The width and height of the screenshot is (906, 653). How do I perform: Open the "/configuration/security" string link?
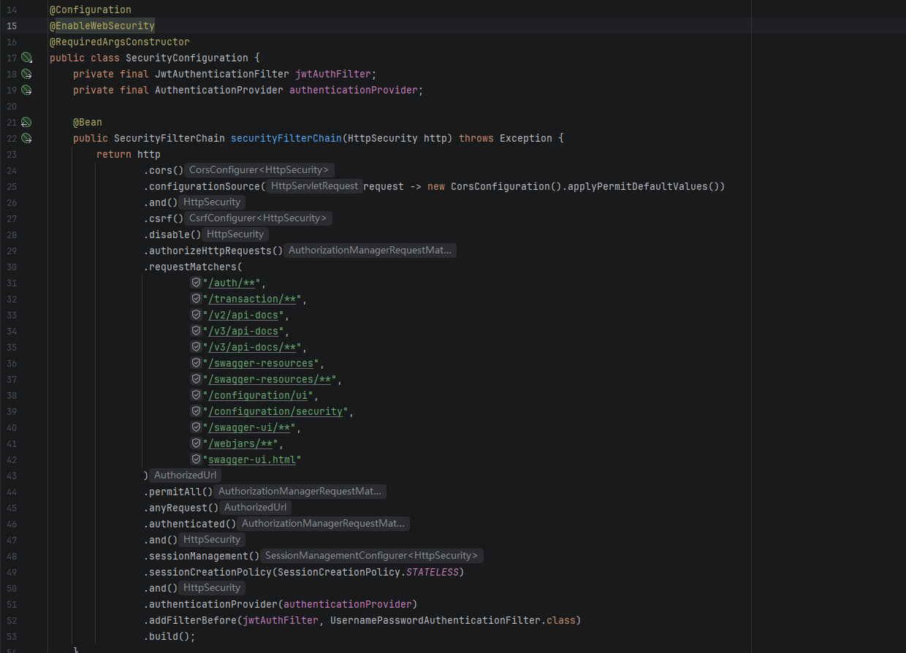point(275,412)
